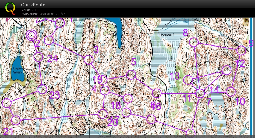The image size is (255, 138).
Task: Select control circle number 23
Action: [42, 89]
